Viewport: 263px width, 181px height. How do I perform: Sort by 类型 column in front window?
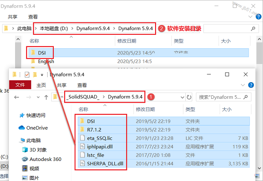click(x=190, y=109)
